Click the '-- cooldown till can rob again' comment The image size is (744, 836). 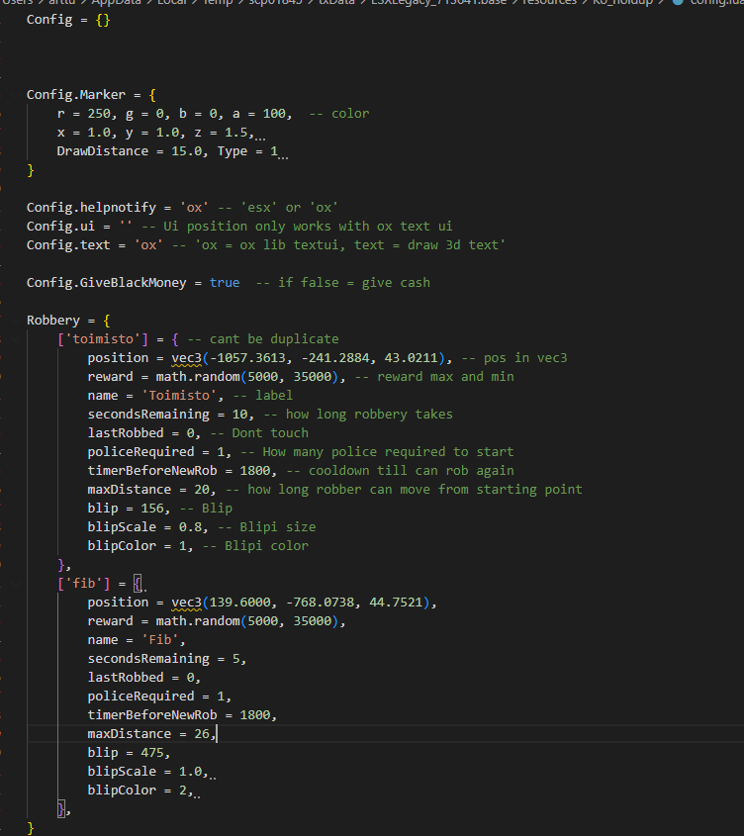click(400, 471)
